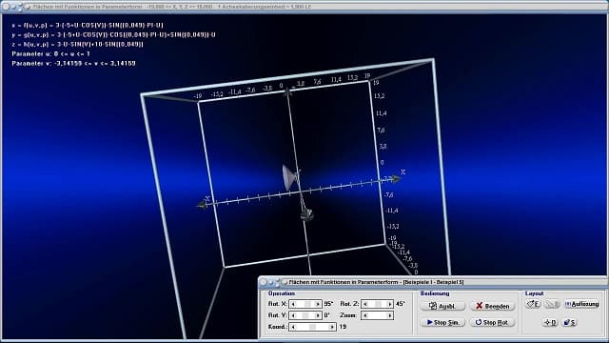This screenshot has height=343, width=609.
Task: Click the Koord. value 19
Action: click(x=343, y=327)
